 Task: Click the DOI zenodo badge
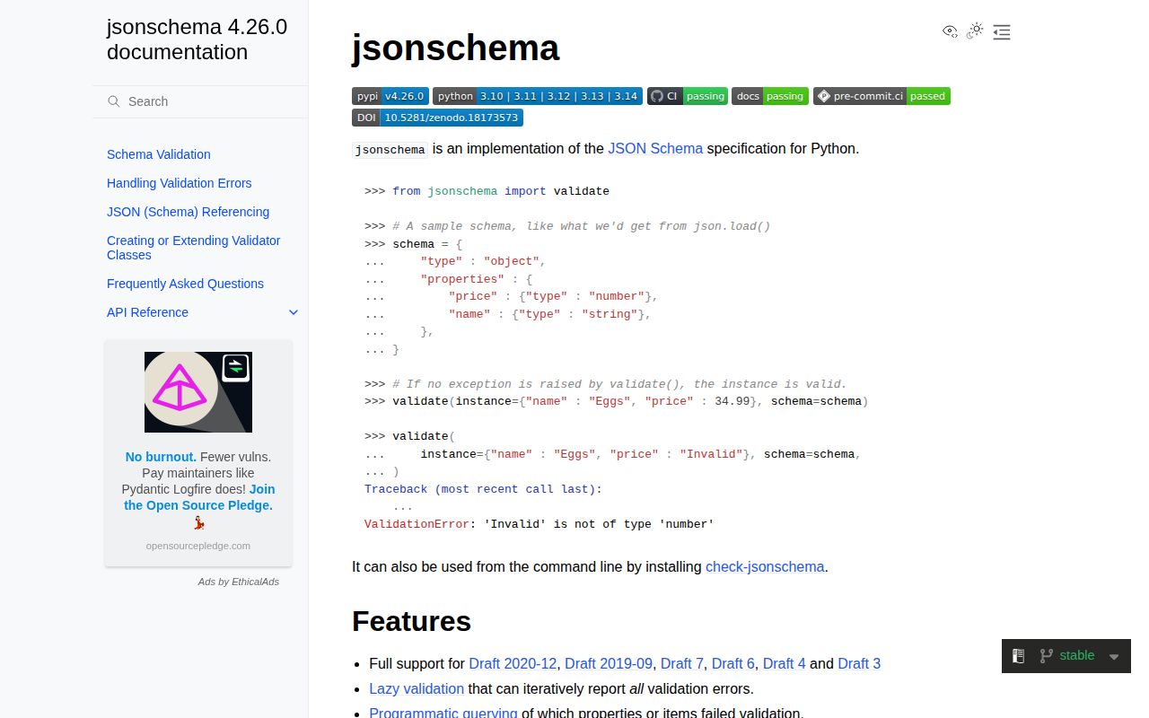(437, 118)
